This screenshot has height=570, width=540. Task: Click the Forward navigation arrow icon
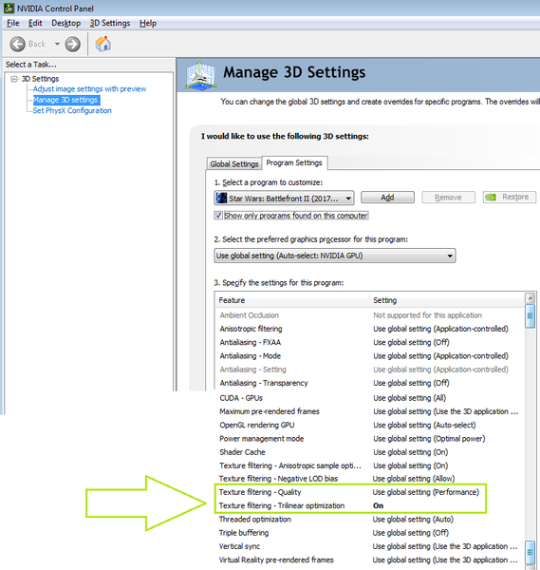pos(73,45)
